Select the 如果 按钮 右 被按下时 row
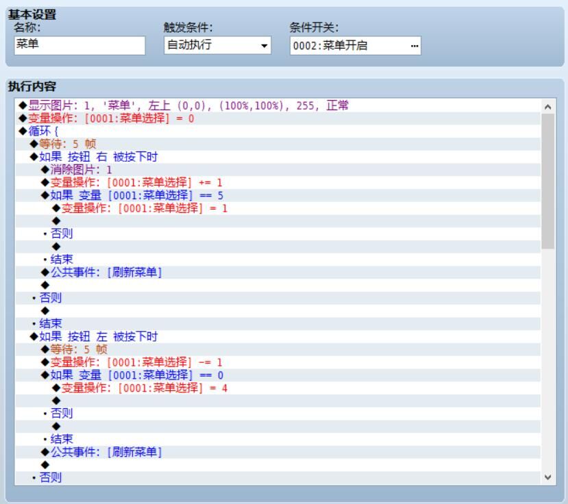The width and height of the screenshot is (568, 504). pyautogui.click(x=278, y=157)
